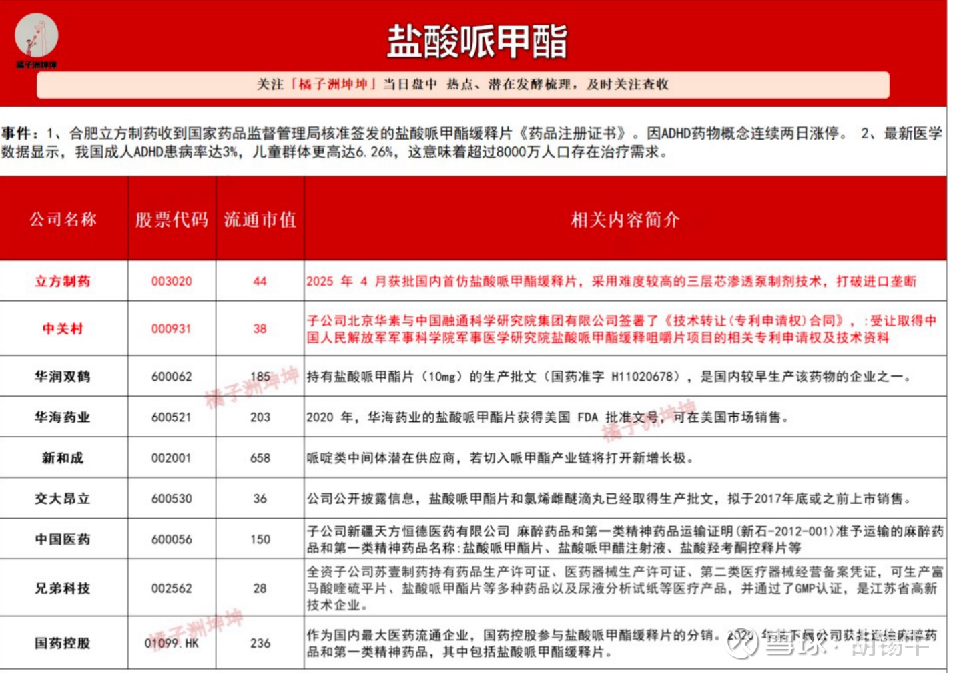The width and height of the screenshot is (957, 673).
Task: Click the 公司名称 column header
Action: point(63,219)
